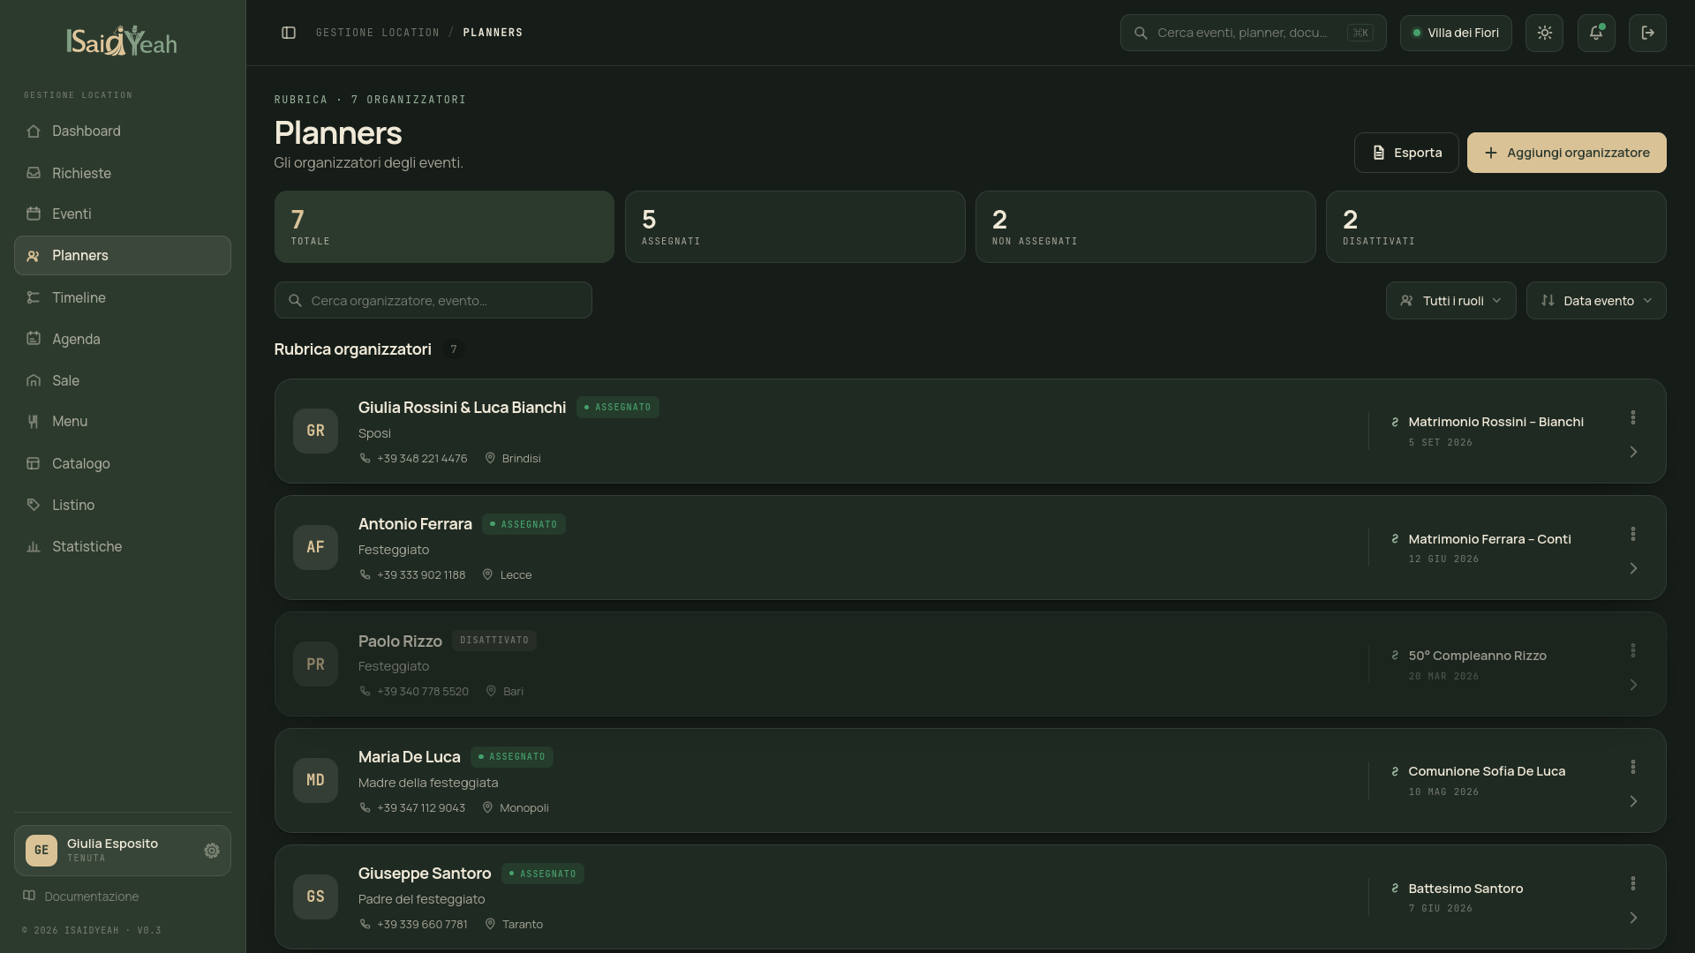Open more options for Giulia Rossini & Luca Bianchi
Image resolution: width=1695 pixels, height=953 pixels.
pyautogui.click(x=1633, y=417)
